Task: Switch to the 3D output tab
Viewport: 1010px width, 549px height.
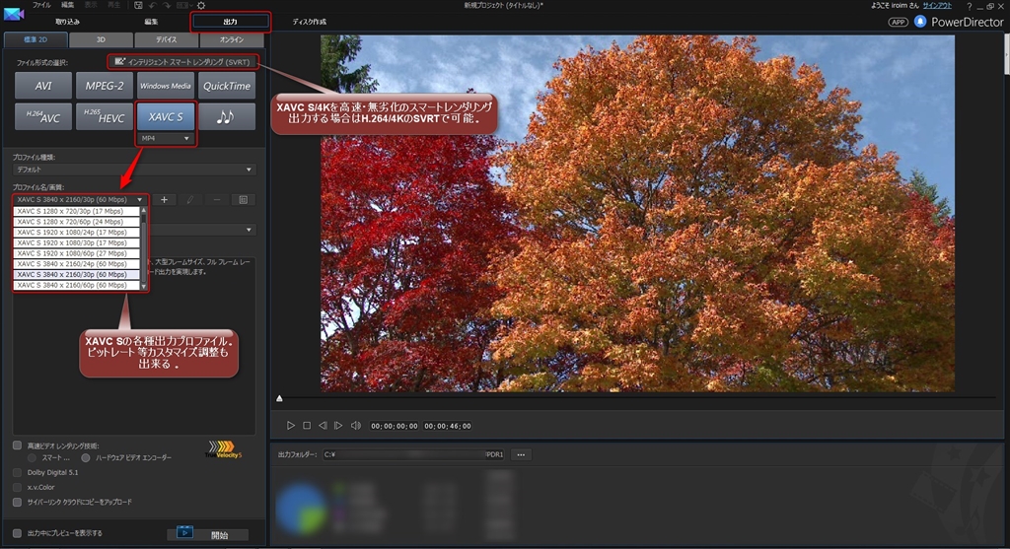Action: pos(101,39)
